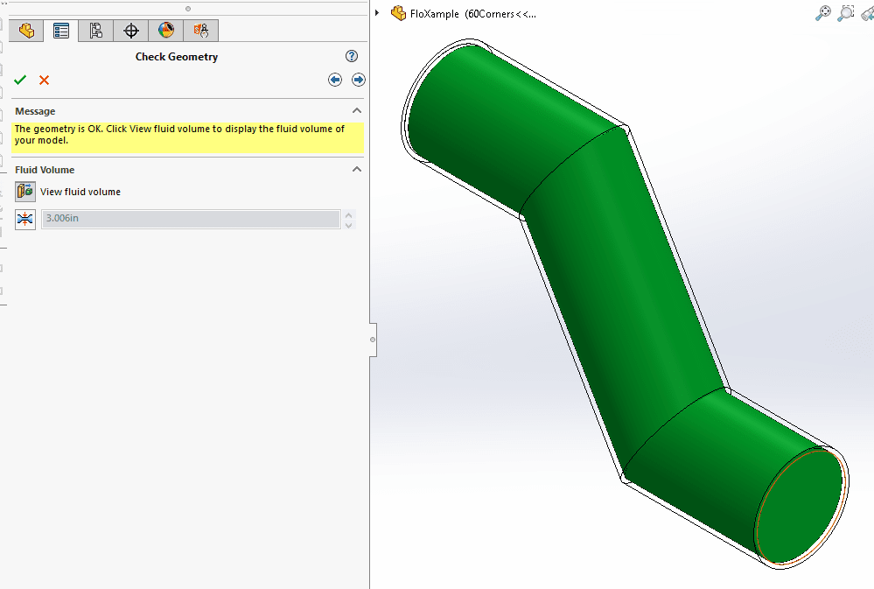The width and height of the screenshot is (874, 589).
Task: Click the 3.006in value field
Action: point(191,219)
